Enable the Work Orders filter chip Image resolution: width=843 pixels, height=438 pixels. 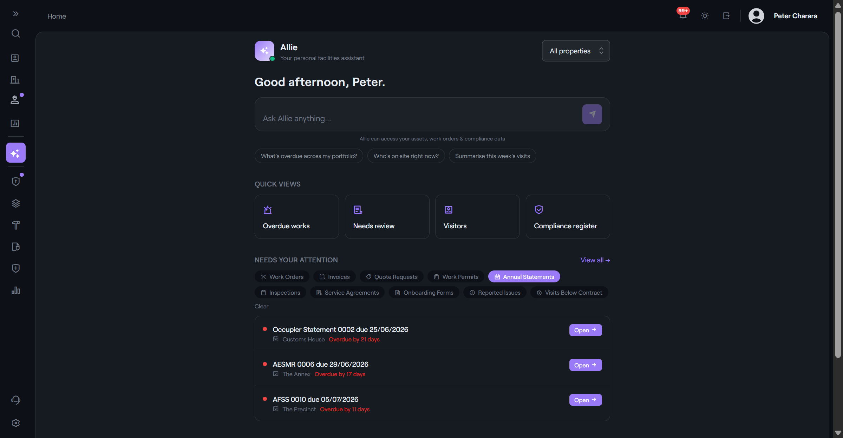click(282, 277)
